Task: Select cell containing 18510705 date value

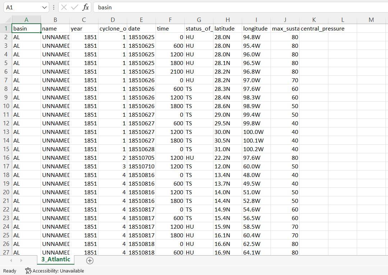Action: (x=141, y=158)
